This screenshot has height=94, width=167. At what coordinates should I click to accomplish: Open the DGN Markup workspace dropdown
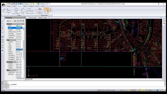(30, 4)
